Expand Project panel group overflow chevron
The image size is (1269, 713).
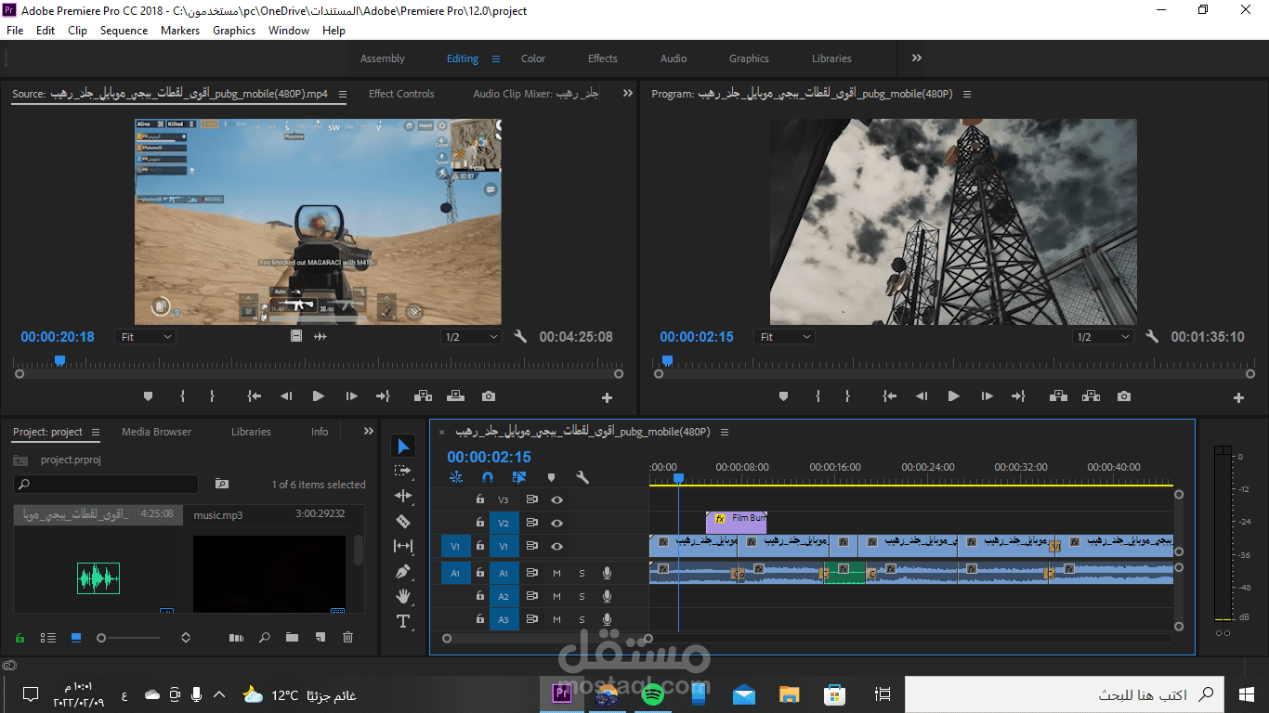368,432
